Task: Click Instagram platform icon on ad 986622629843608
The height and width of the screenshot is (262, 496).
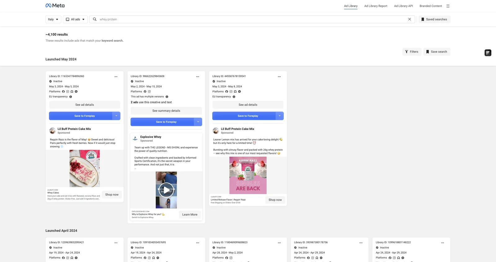Action: (x=149, y=91)
